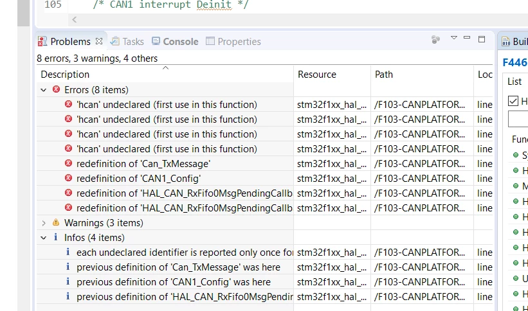This screenshot has height=311, width=528.
Task: Select redefinition of 'CAN1_Config' error
Action: tap(138, 179)
